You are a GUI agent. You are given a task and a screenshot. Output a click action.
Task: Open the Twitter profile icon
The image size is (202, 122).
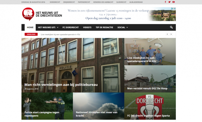(x=169, y=2)
